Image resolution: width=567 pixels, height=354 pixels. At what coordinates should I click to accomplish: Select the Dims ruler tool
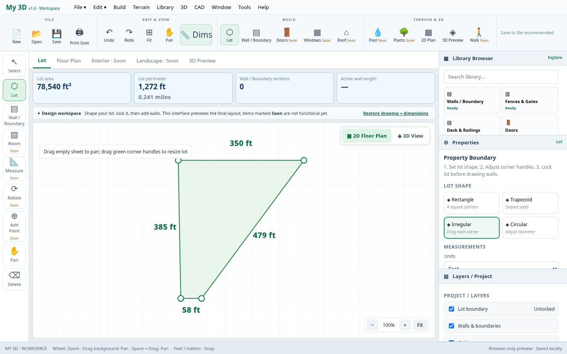click(x=196, y=35)
